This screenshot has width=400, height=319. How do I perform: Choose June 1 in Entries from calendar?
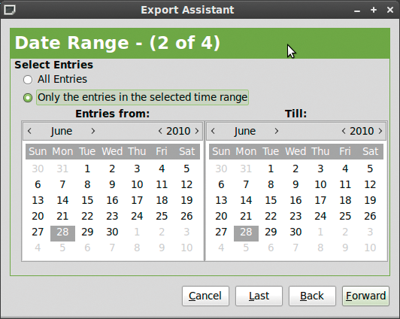click(87, 169)
